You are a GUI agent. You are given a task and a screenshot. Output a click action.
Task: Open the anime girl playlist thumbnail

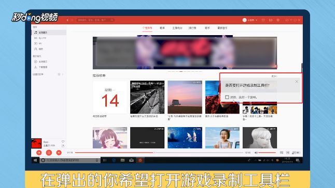[x=110, y=138]
